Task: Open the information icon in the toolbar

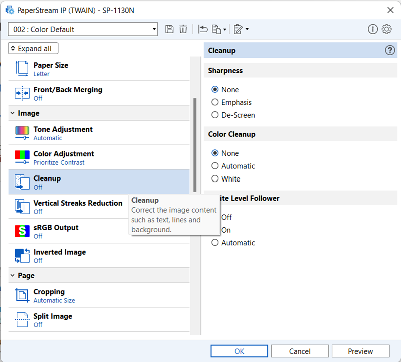Action: [x=372, y=29]
